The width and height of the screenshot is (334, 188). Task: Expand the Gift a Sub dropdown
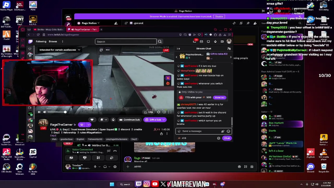[x=164, y=120]
